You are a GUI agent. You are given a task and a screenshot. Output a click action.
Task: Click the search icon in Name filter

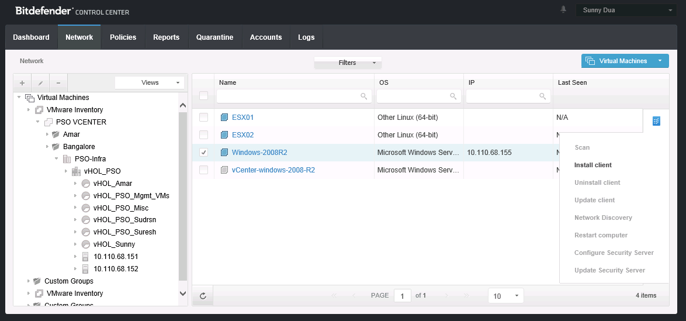point(364,96)
